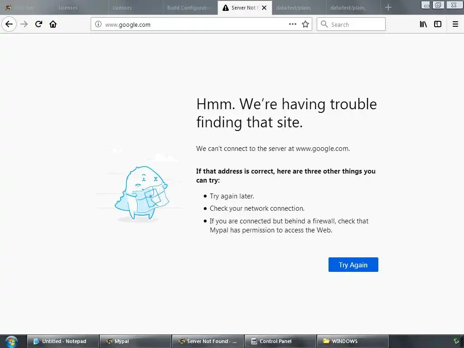Select the Server Not Found tab
Image resolution: width=464 pixels, height=348 pixels.
click(x=245, y=8)
